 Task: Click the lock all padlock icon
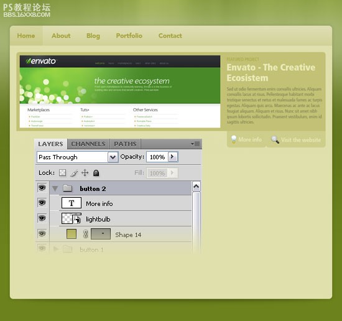tap(96, 173)
